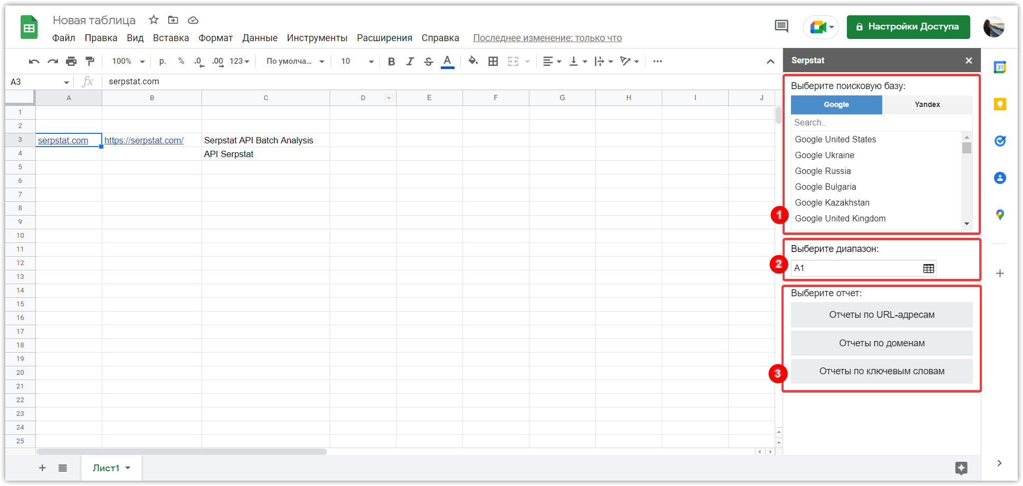Open Google Maps side panel icon
This screenshot has width=1023, height=486.
(x=1000, y=215)
